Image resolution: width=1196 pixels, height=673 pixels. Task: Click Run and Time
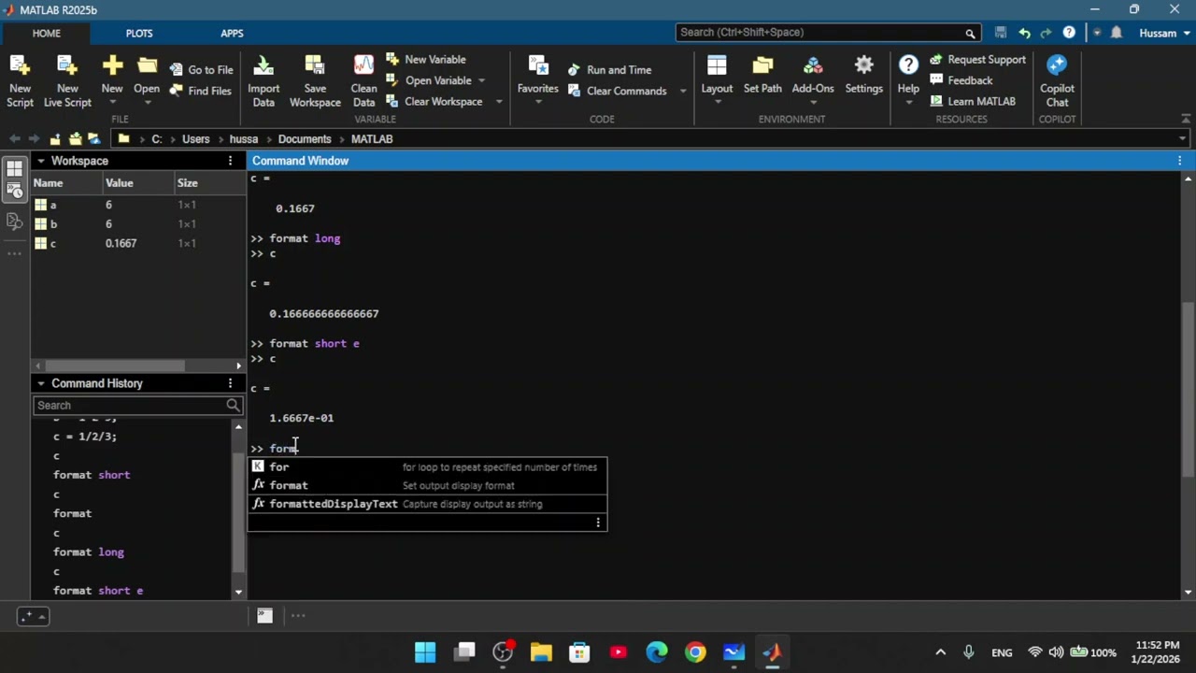[609, 69]
